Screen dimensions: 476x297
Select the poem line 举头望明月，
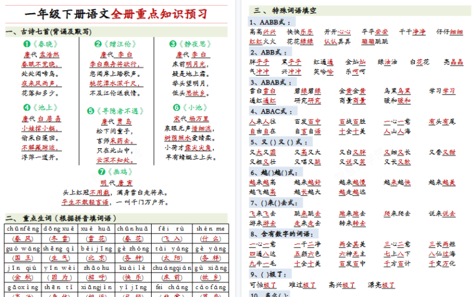click(190, 83)
